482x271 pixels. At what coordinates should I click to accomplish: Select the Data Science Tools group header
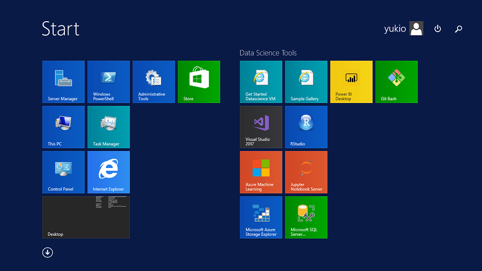268,53
